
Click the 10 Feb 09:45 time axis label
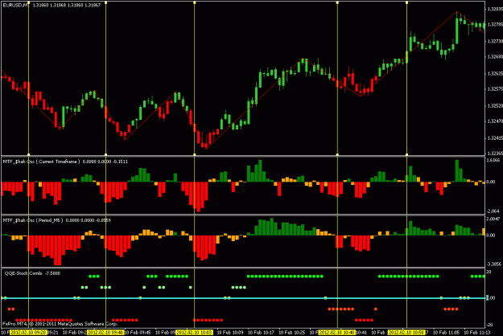tap(138, 333)
